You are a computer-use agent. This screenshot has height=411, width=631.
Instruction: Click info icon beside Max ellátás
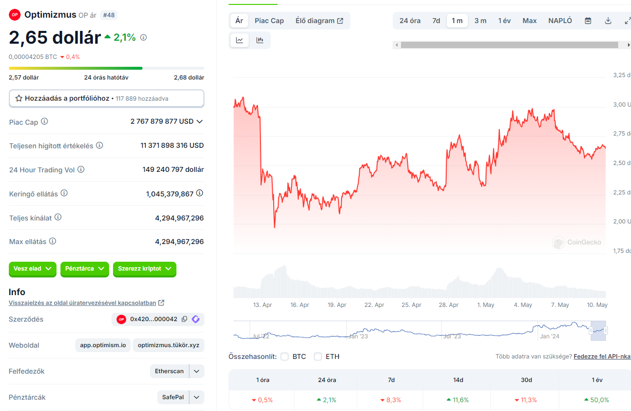point(53,241)
